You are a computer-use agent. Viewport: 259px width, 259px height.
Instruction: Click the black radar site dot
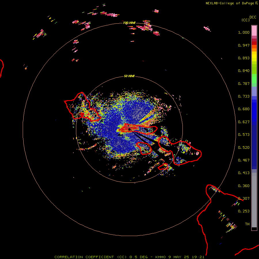pos(129,129)
